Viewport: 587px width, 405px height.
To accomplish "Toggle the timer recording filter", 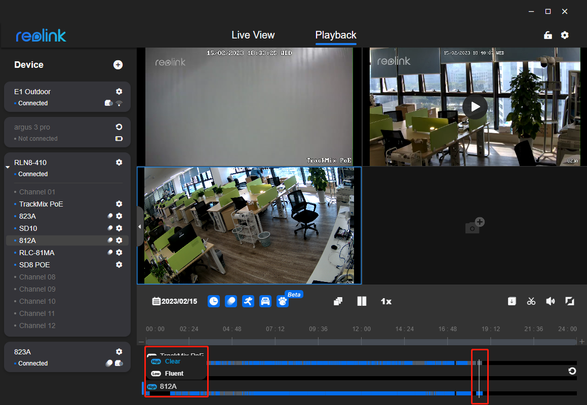I will coord(214,301).
